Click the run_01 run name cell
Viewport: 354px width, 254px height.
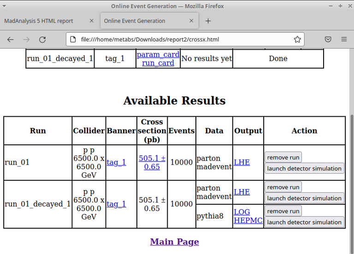38,162
